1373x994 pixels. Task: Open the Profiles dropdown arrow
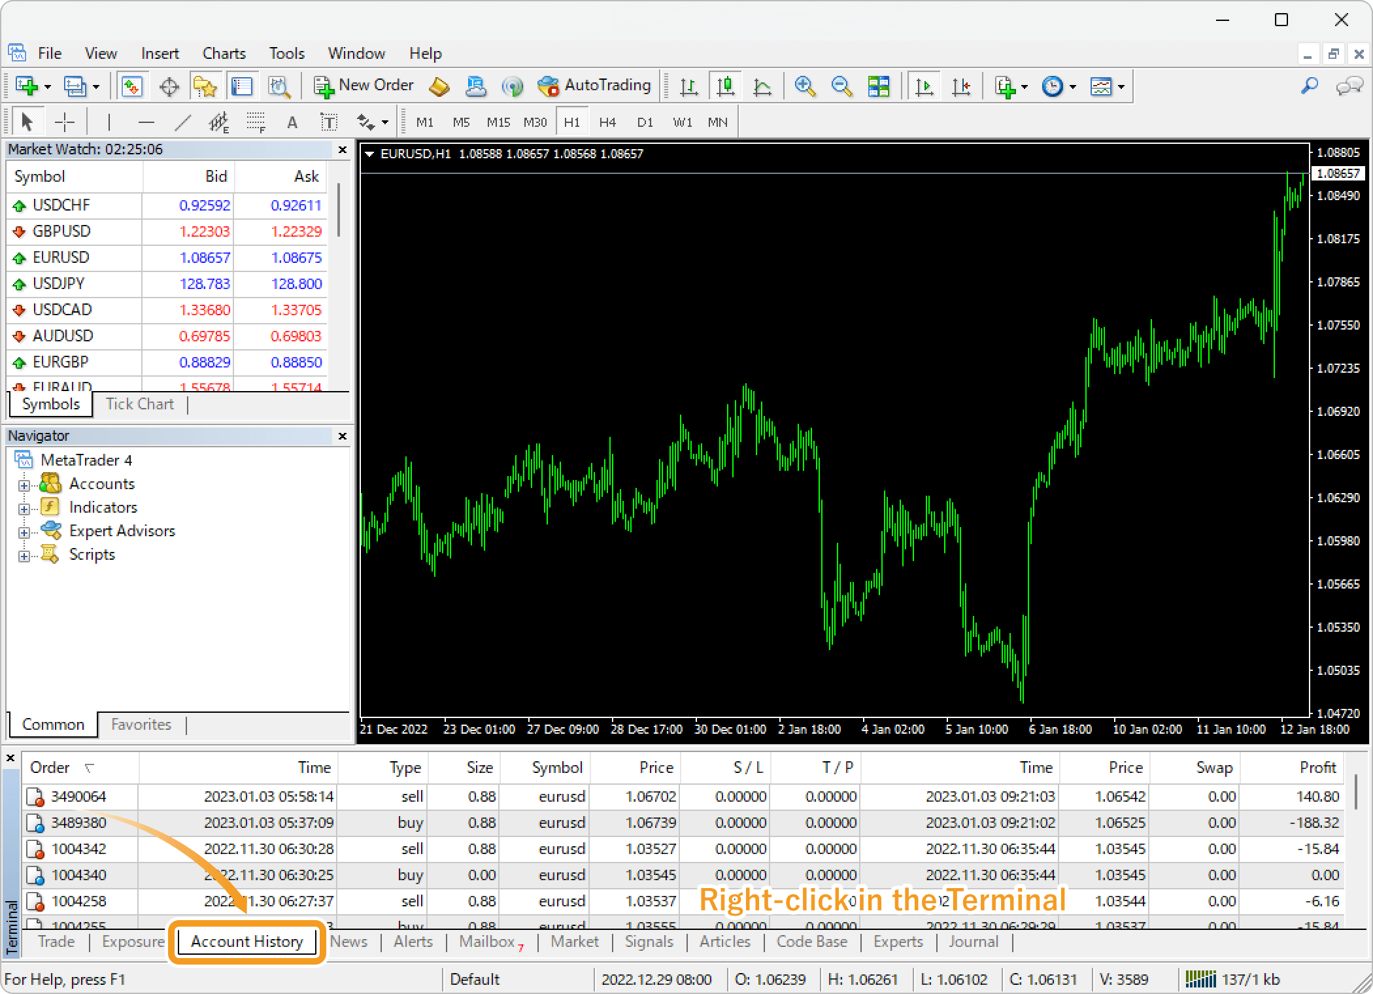[x=96, y=87]
